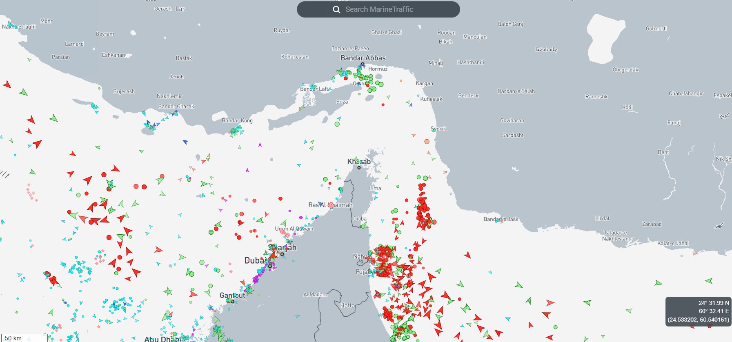Select the Sharjah port ring marker
This screenshot has height=342, width=732.
click(x=282, y=254)
